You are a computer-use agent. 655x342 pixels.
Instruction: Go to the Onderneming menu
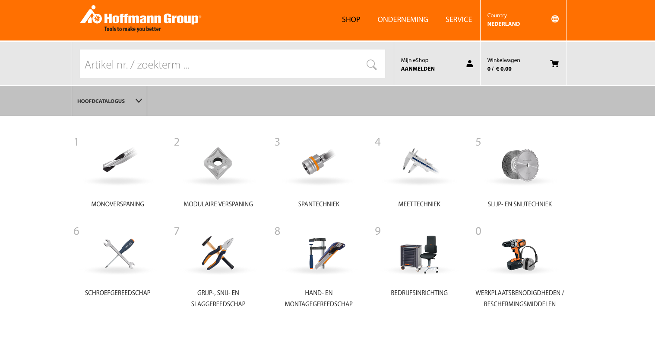coord(402,19)
